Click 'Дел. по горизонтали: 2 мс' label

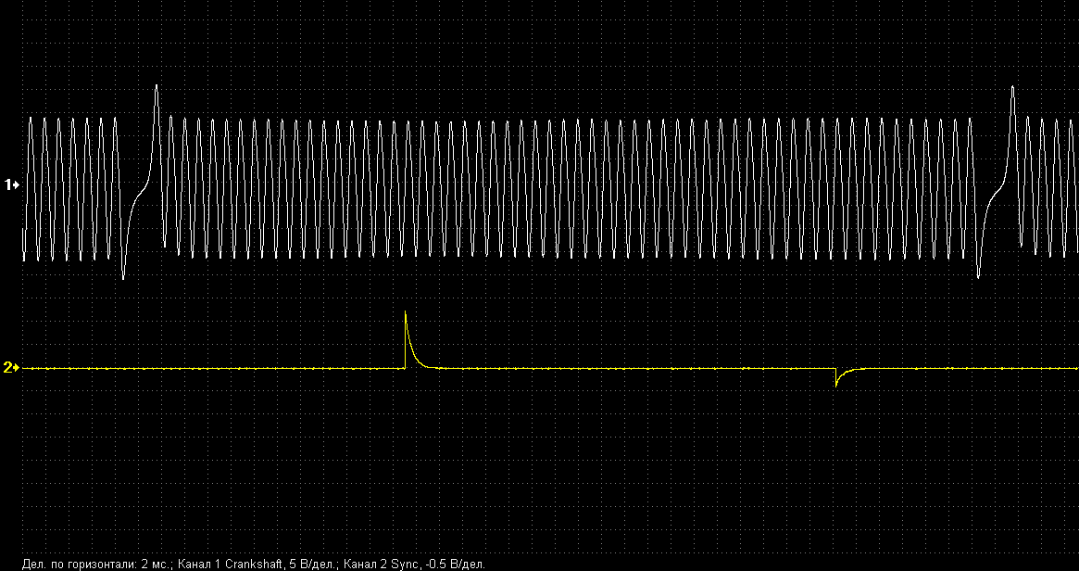coord(94,564)
